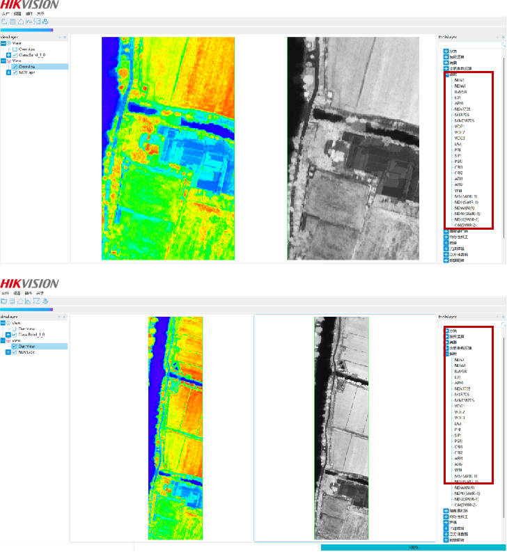Close the lower window's toolslayer panel

tap(504, 317)
